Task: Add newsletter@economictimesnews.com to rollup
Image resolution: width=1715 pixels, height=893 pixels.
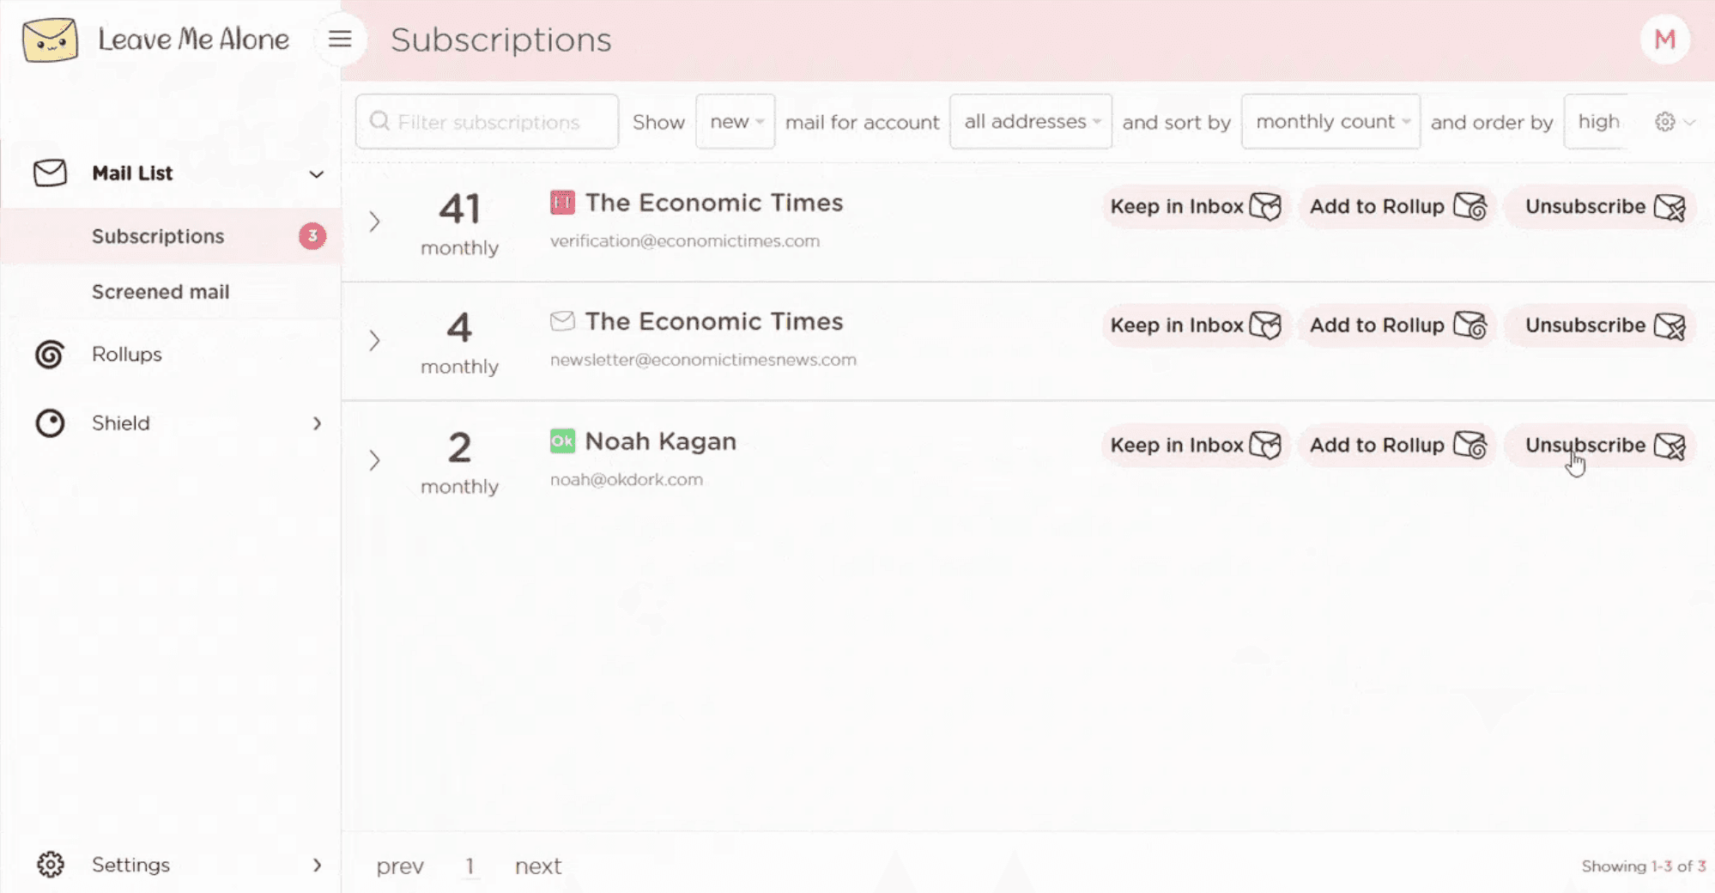Action: coord(1397,325)
